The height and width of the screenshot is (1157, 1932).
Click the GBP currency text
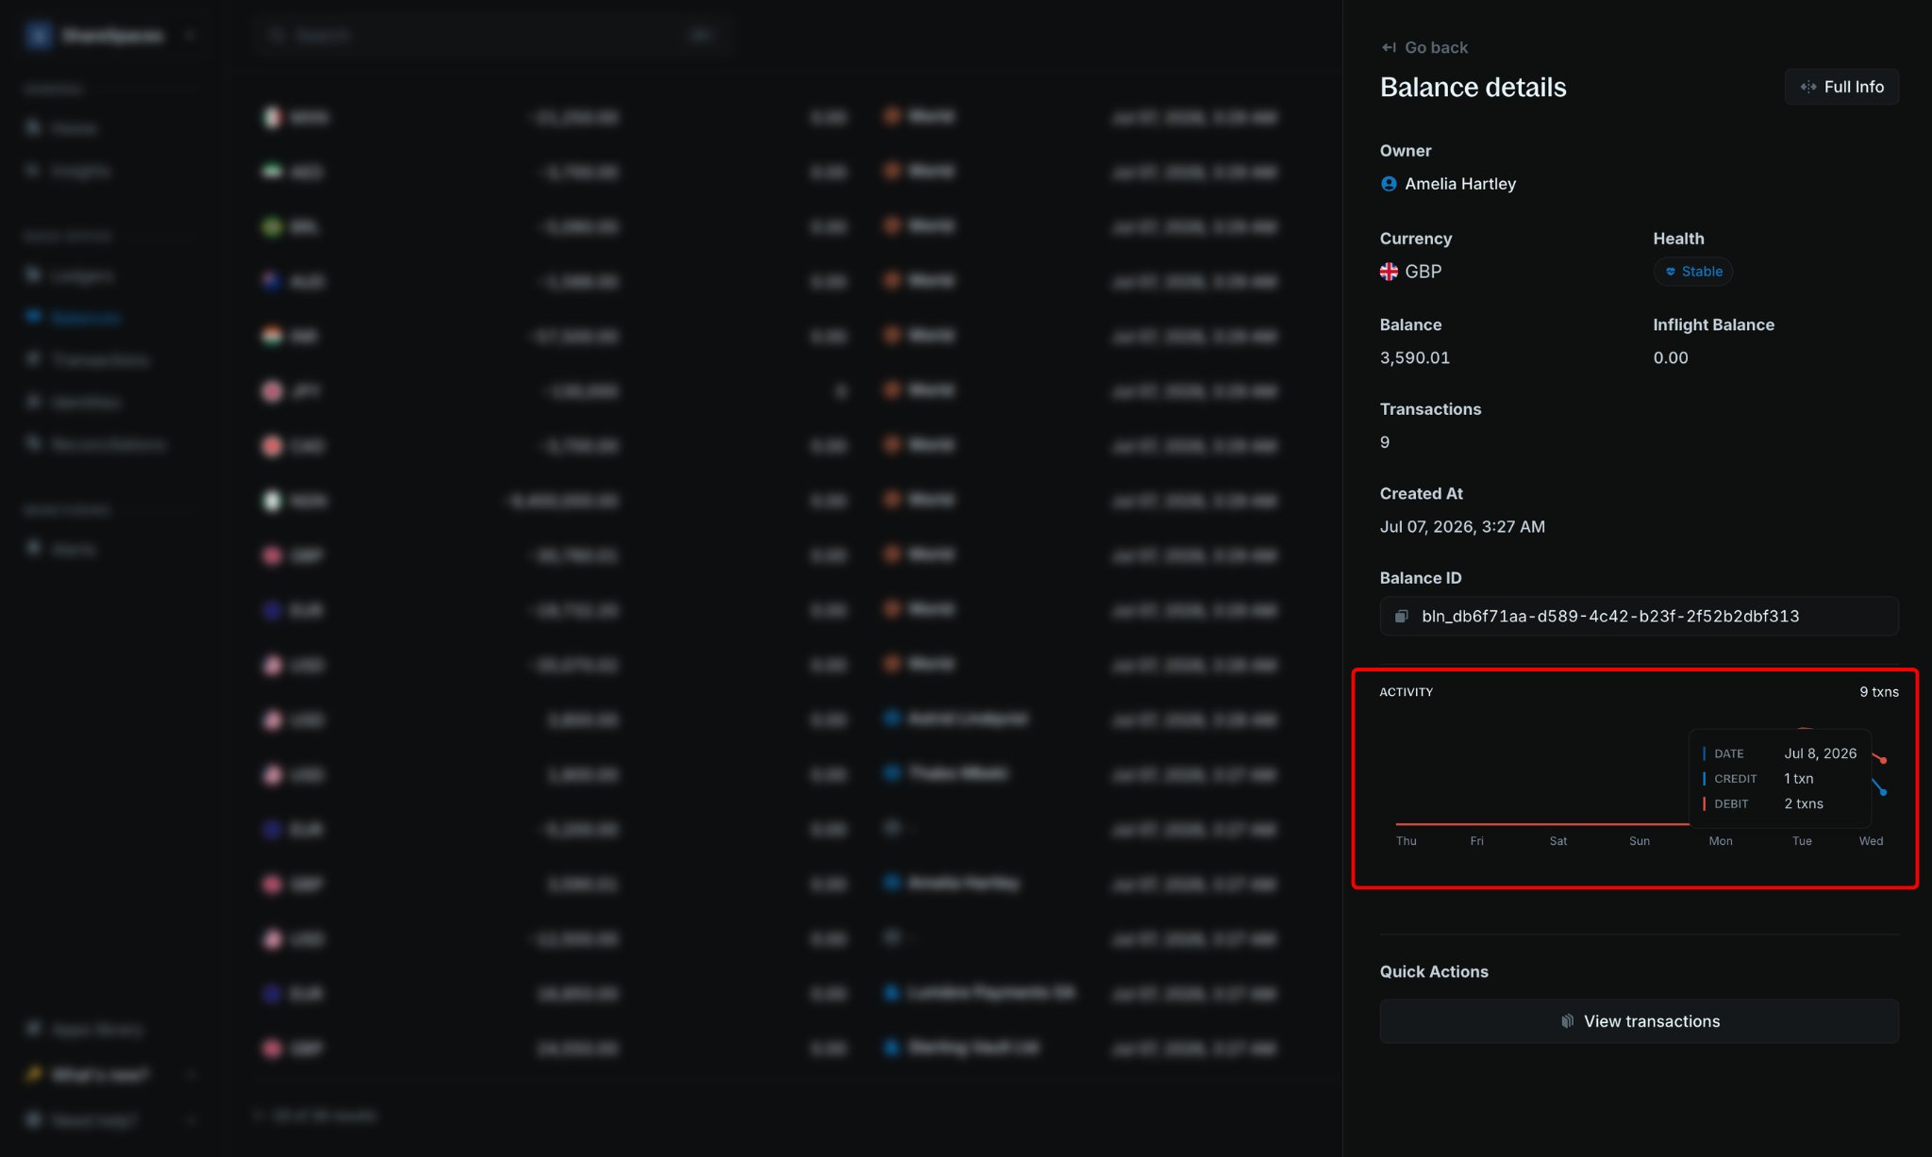[1423, 272]
